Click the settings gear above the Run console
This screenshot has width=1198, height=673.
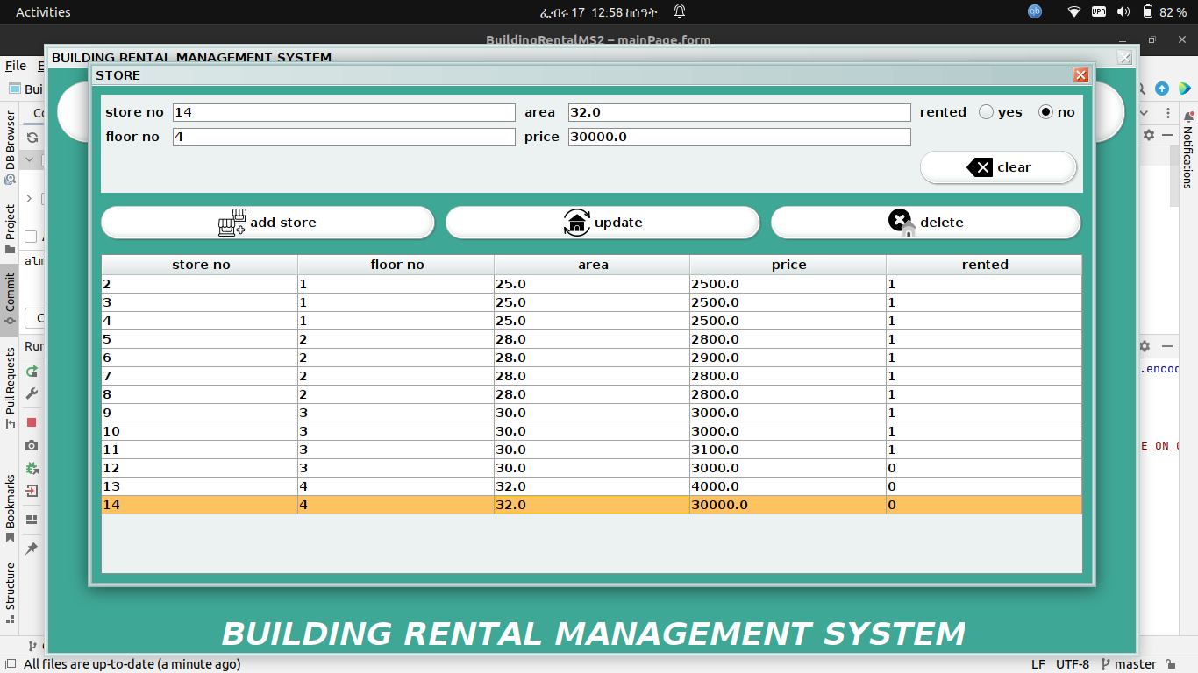1145,345
